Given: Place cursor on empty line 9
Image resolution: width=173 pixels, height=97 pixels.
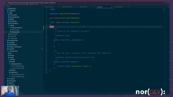Looking at the screenshot, I should (106, 27).
